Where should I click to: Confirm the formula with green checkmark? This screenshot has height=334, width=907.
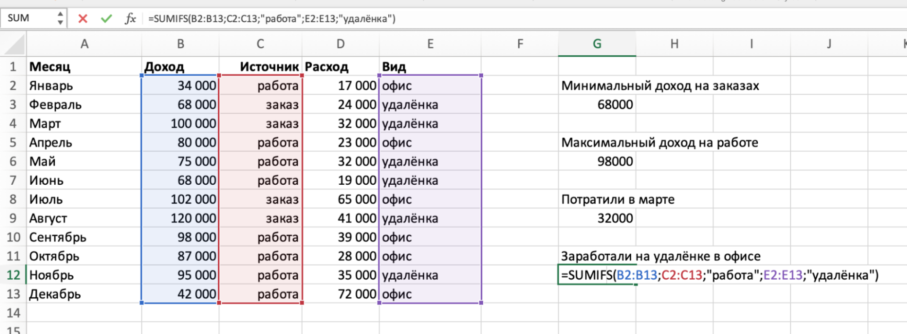click(106, 18)
